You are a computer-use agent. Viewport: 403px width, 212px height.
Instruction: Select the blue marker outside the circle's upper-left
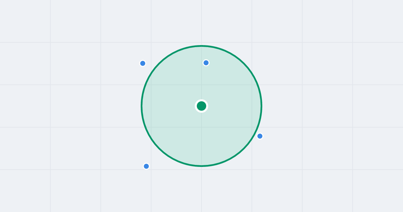point(143,63)
